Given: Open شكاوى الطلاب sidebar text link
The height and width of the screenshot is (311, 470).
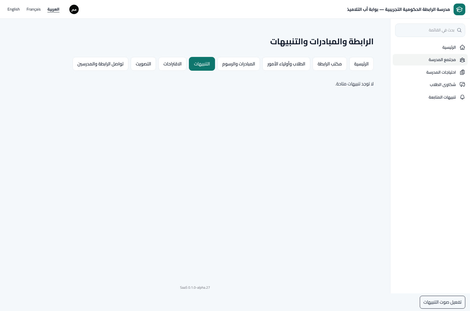Looking at the screenshot, I should click(x=443, y=84).
